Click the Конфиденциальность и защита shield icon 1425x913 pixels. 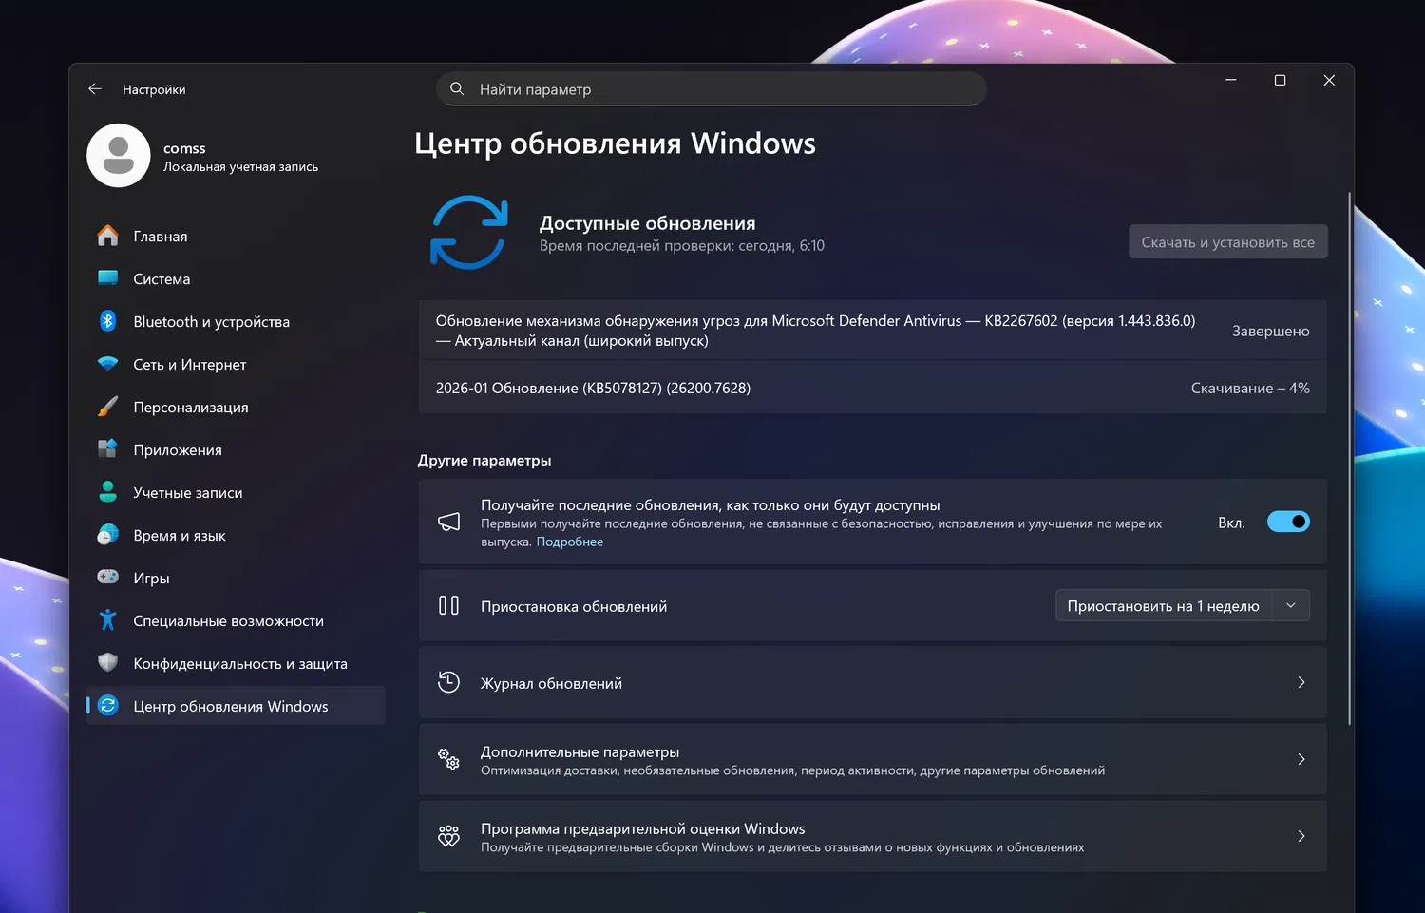108,663
